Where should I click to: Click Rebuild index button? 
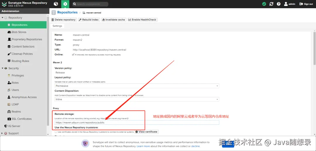89,20
